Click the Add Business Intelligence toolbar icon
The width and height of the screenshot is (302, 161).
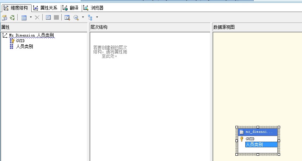click(x=5, y=18)
